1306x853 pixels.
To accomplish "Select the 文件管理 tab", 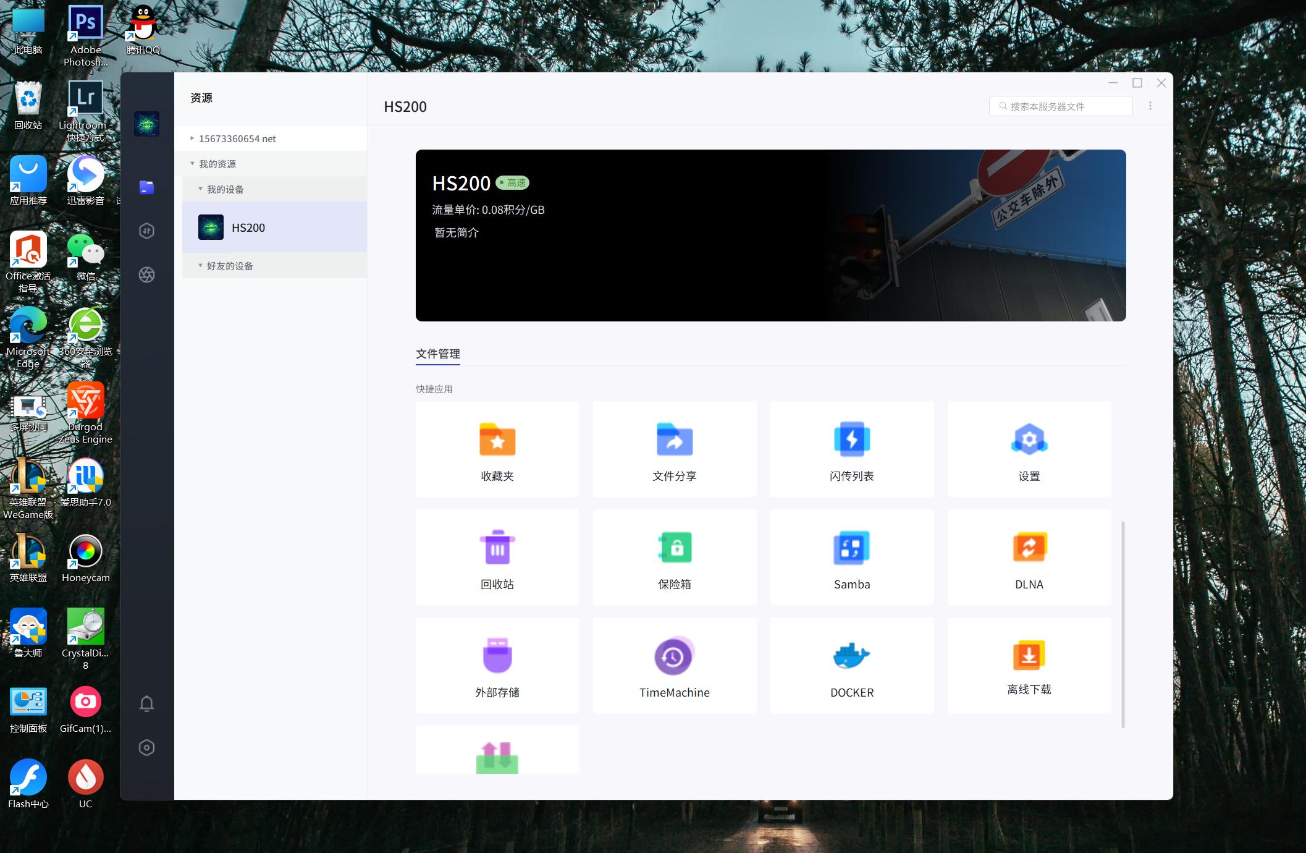I will tap(437, 354).
